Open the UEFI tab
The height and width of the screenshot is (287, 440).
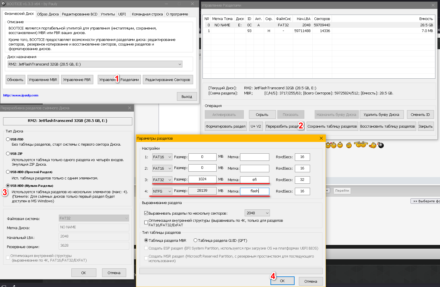point(122,14)
